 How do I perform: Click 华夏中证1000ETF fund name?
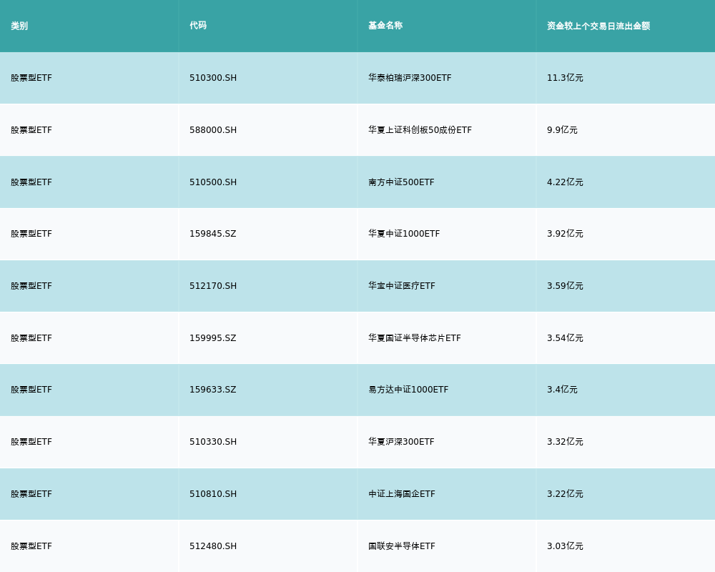pyautogui.click(x=404, y=234)
